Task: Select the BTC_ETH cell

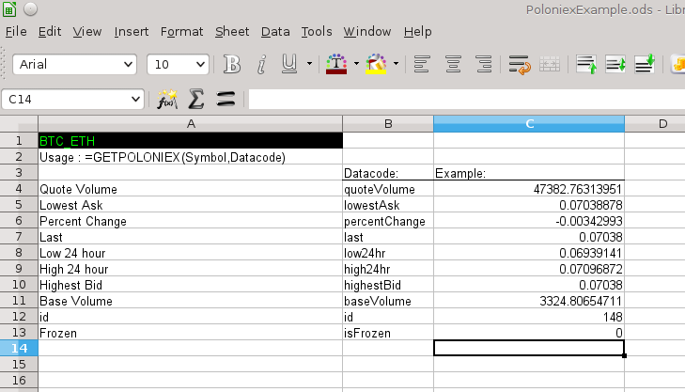Action: [191, 141]
